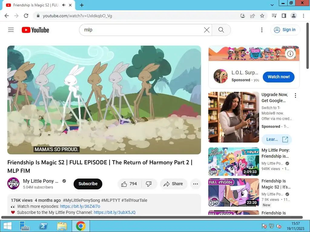Open File Explorer from the taskbar

62,226
